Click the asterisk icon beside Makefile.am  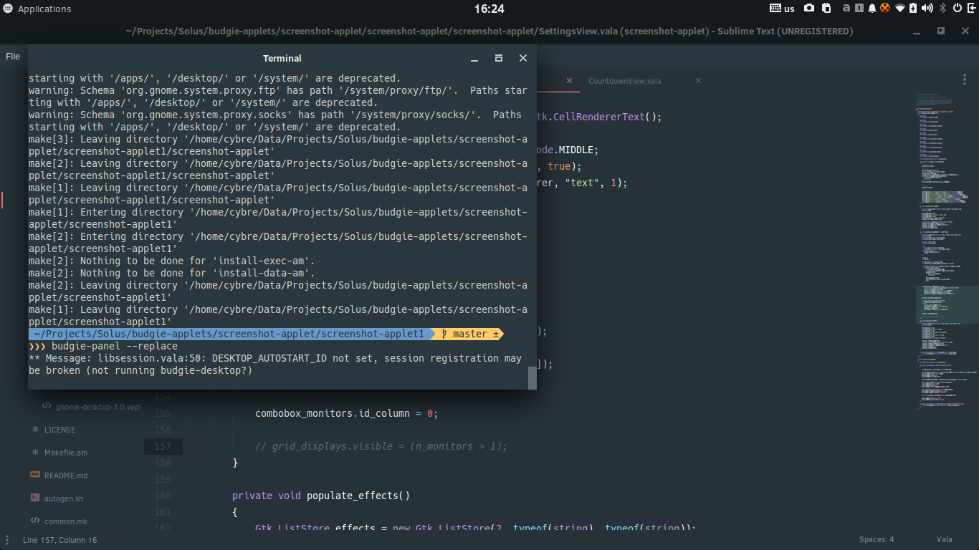pos(35,453)
